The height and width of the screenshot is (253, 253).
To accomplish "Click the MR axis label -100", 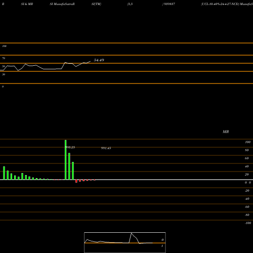I will [x=248, y=223].
